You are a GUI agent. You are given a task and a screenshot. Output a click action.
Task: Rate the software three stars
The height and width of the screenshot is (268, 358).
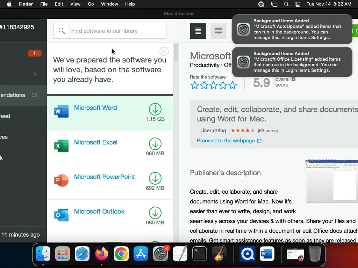pyautogui.click(x=214, y=85)
